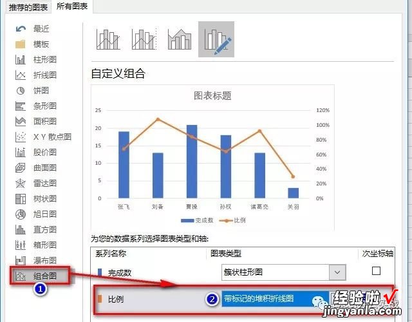
Task: Choose the 柱形图 column chart type
Action: (36, 60)
